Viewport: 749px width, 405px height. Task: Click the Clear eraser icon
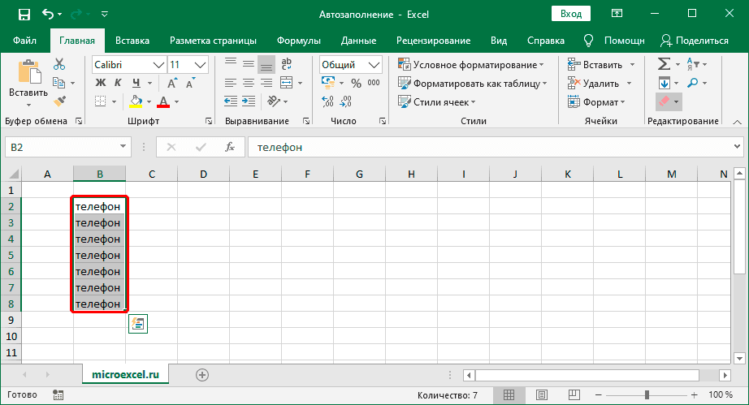(x=664, y=101)
